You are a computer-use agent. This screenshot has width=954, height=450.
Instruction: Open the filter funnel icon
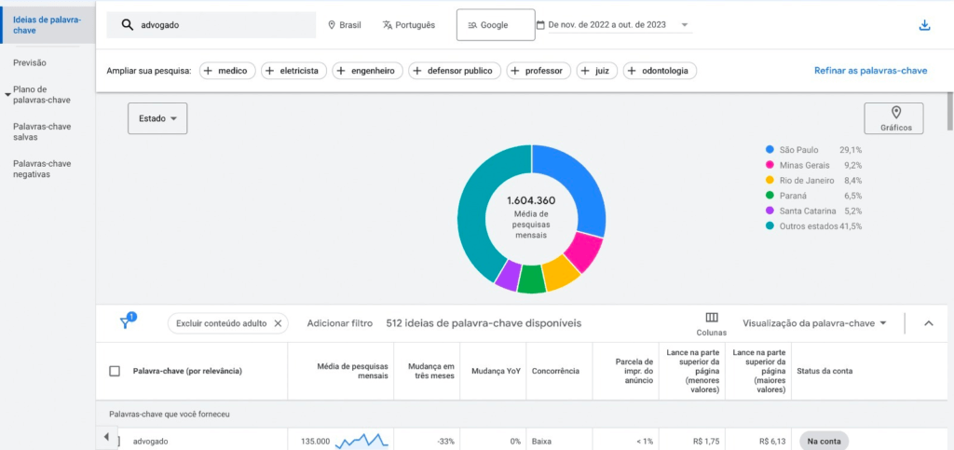tap(127, 321)
